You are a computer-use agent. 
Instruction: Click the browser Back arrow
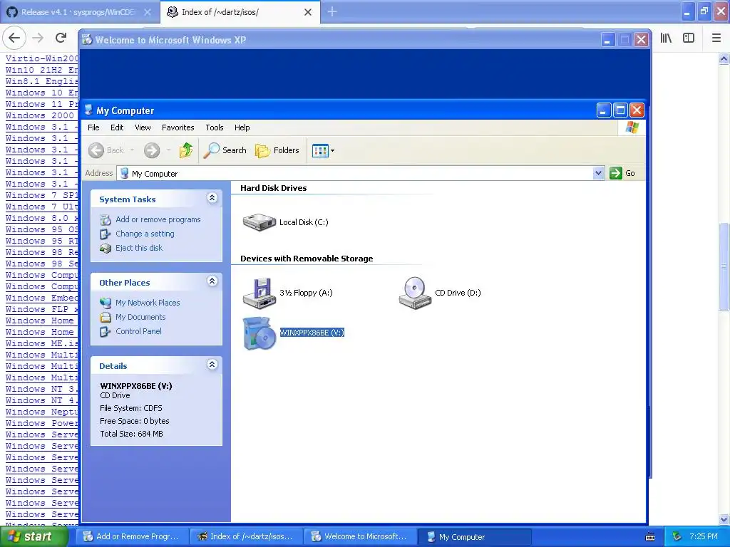(14, 38)
